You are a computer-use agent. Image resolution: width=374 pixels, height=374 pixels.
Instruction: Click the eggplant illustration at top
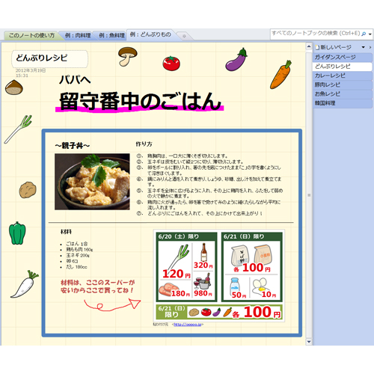point(236,60)
